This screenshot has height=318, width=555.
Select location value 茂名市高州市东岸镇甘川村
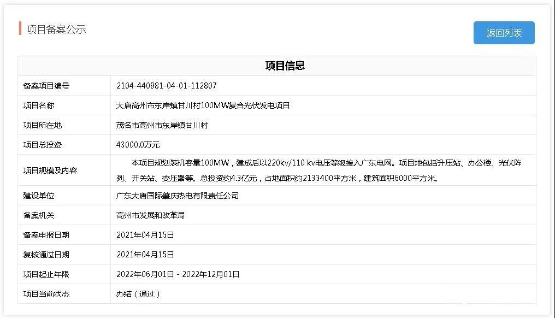162,125
